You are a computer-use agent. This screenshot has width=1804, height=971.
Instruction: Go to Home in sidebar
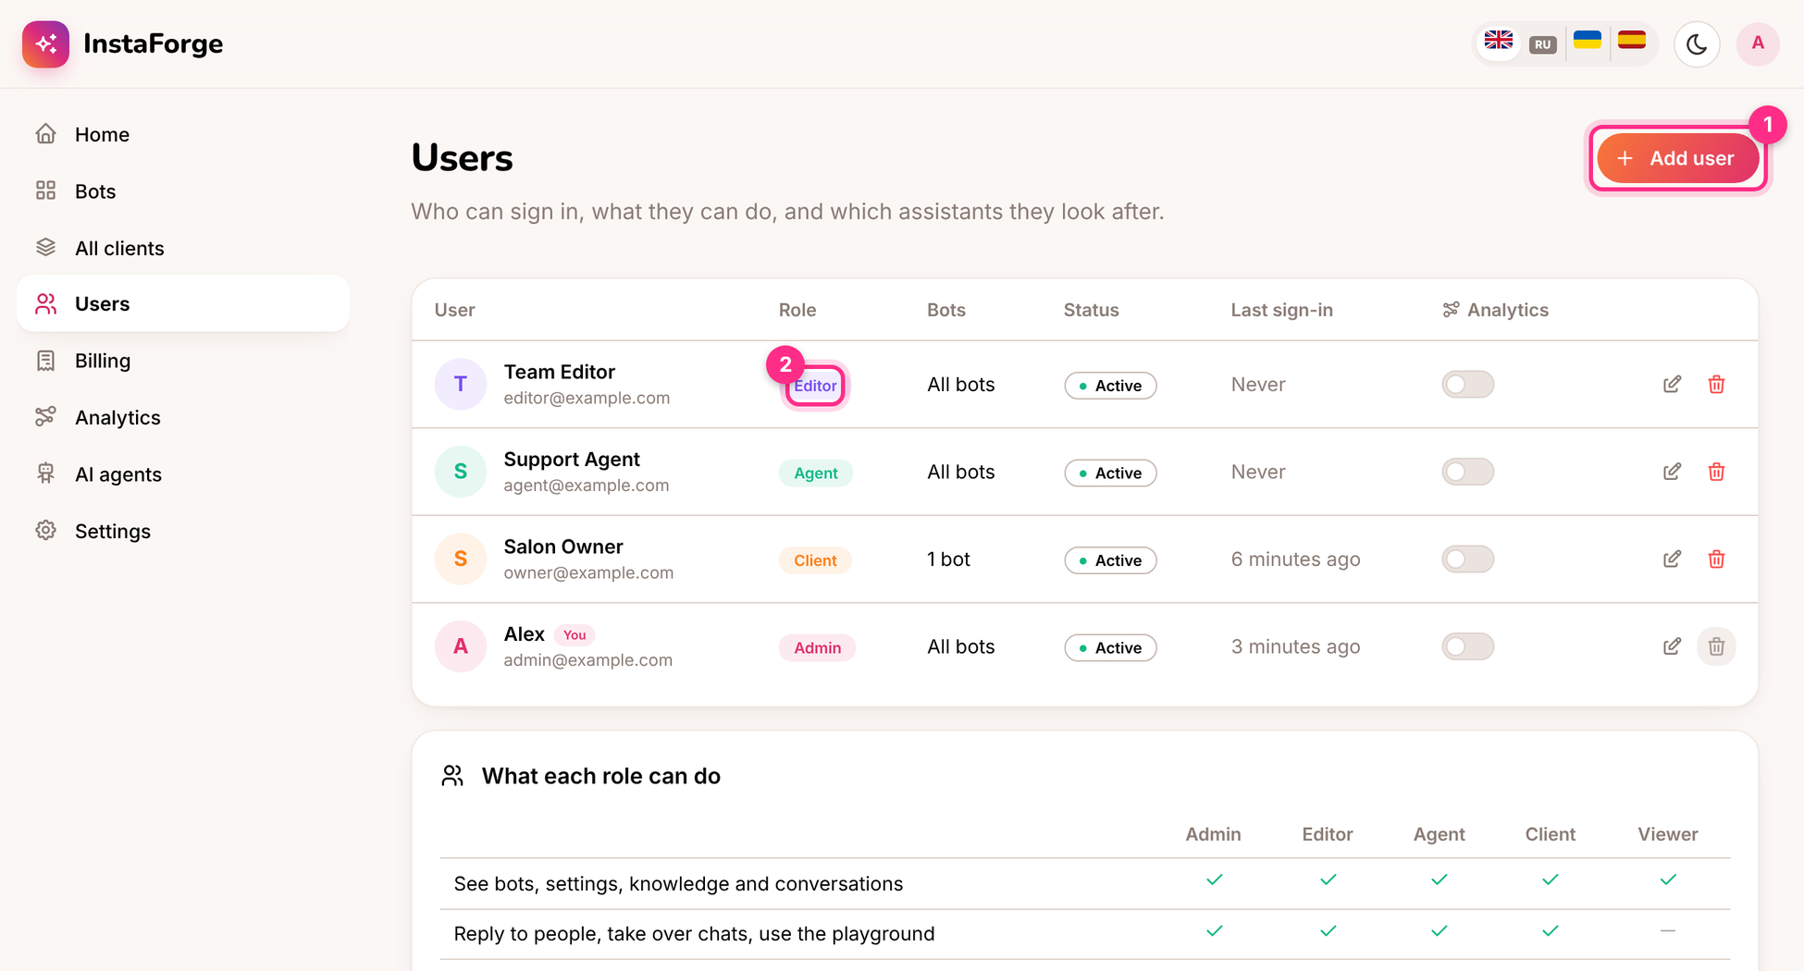(183, 134)
